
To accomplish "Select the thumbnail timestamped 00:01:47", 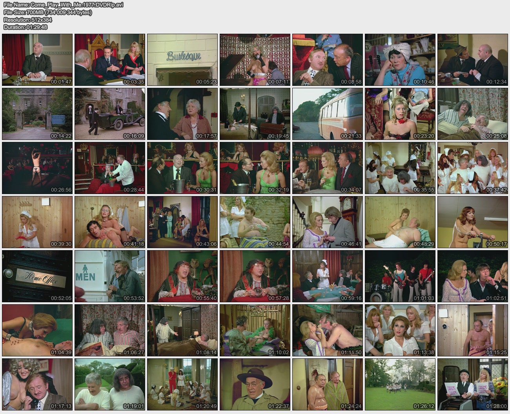I will pyautogui.click(x=37, y=60).
